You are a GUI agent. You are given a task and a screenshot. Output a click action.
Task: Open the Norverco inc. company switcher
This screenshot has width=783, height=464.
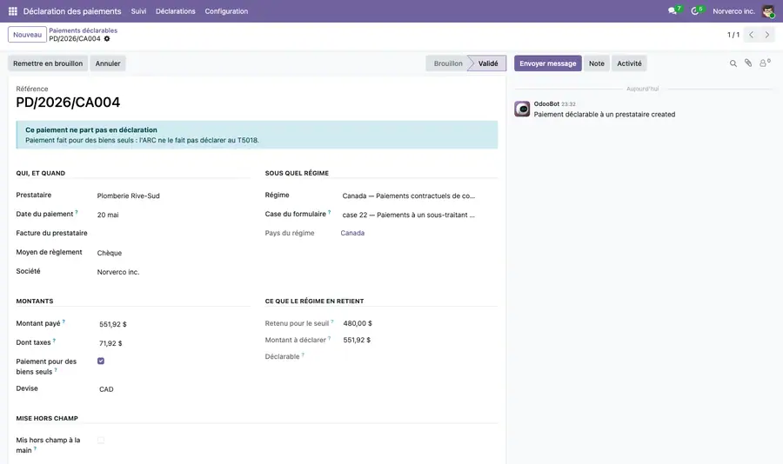(733, 11)
